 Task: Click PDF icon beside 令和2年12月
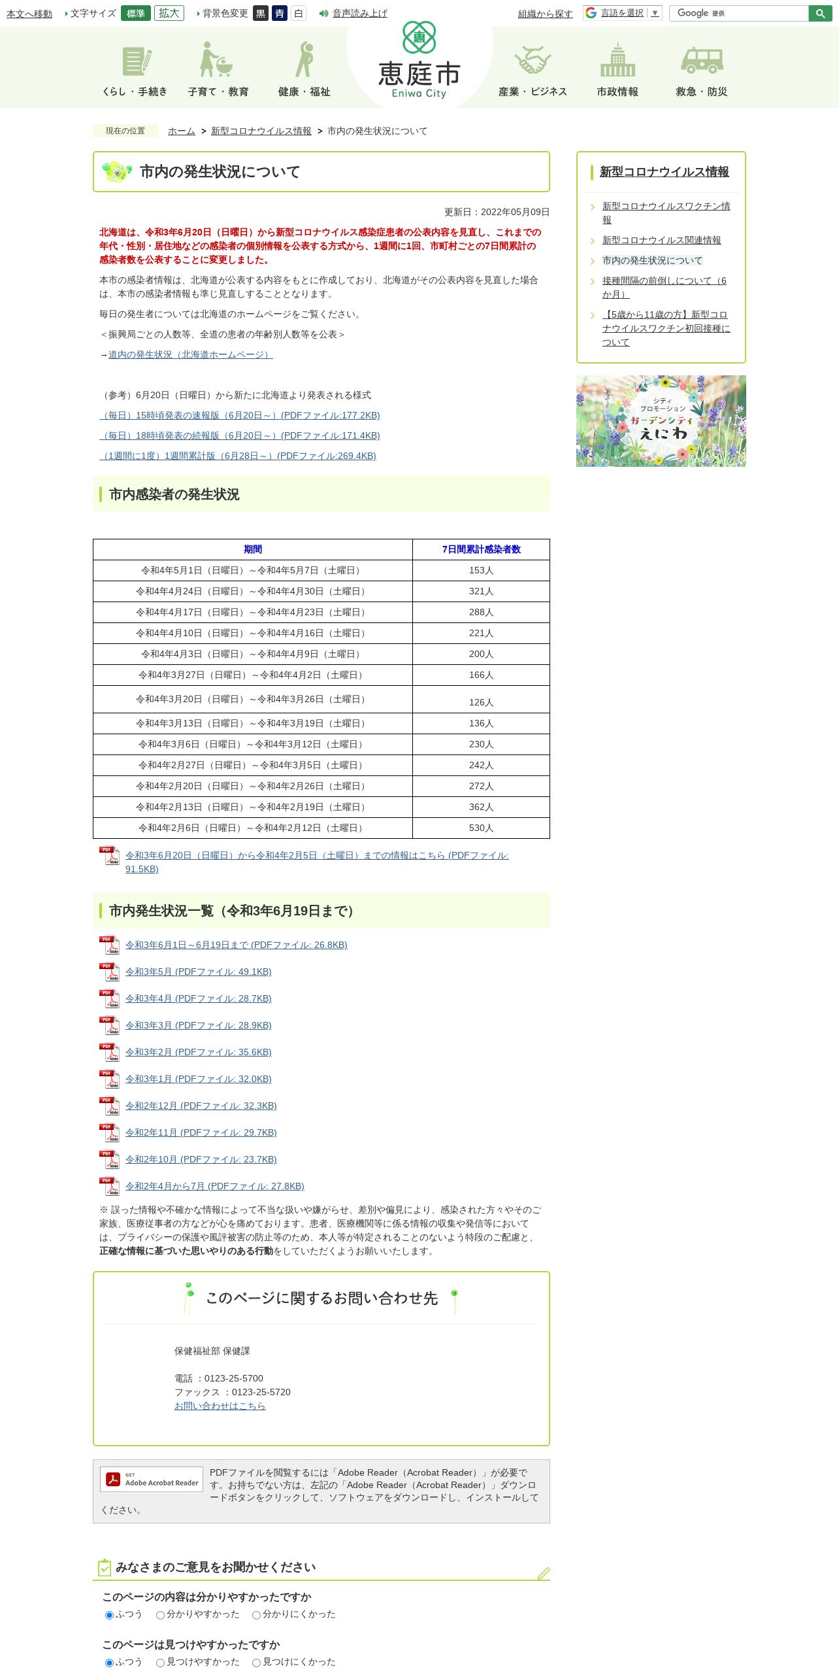point(109,1106)
